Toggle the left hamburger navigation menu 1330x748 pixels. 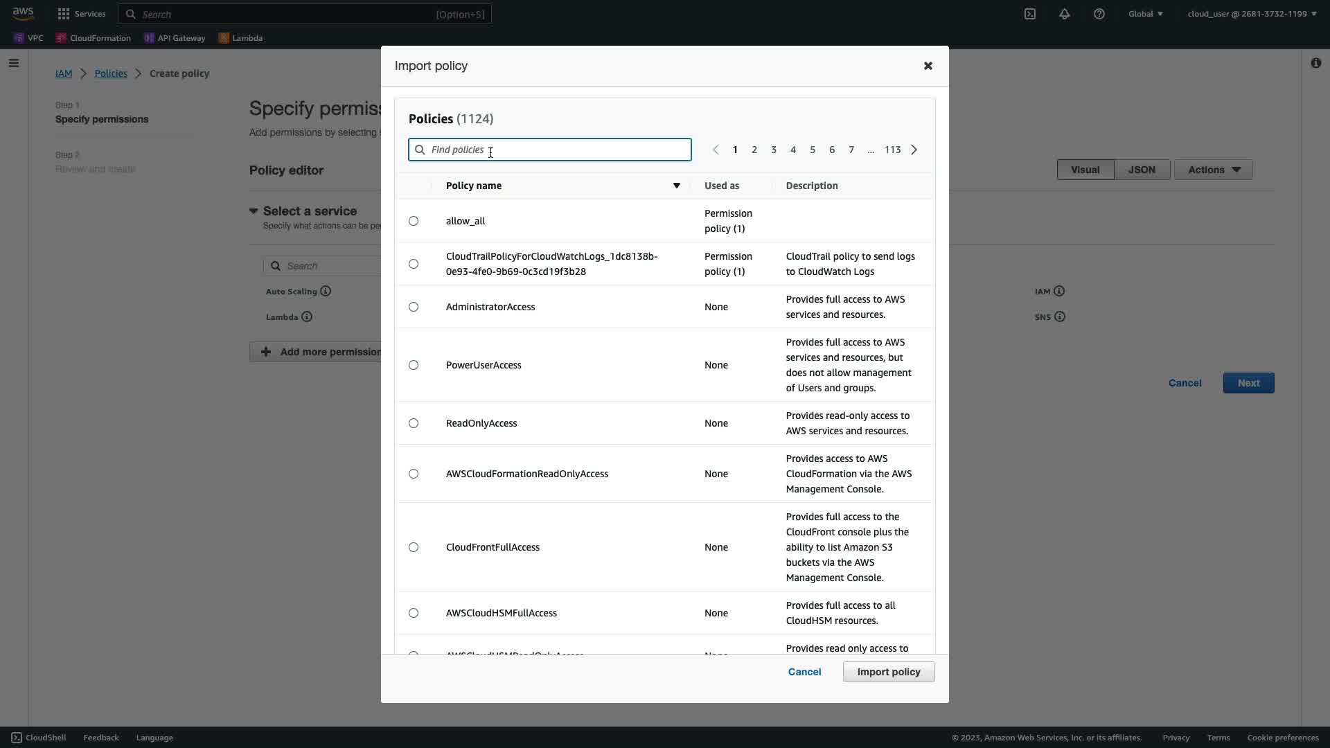[x=14, y=63]
